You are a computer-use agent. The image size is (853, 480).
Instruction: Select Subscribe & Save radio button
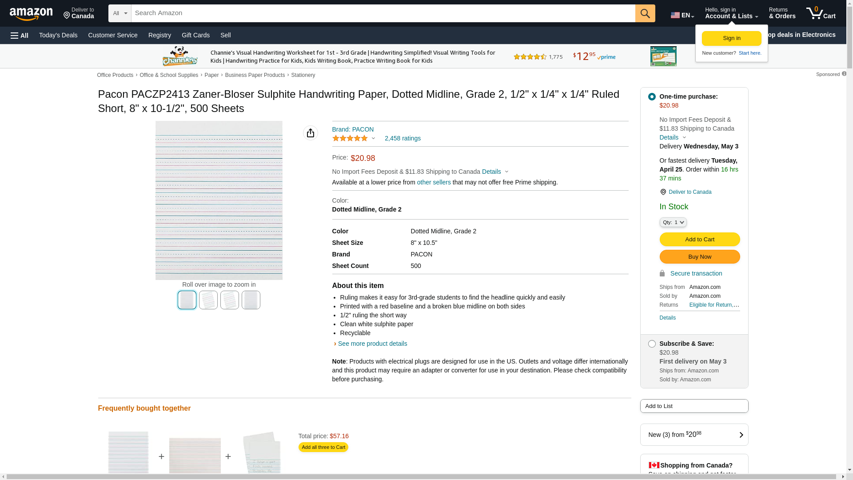click(x=652, y=344)
